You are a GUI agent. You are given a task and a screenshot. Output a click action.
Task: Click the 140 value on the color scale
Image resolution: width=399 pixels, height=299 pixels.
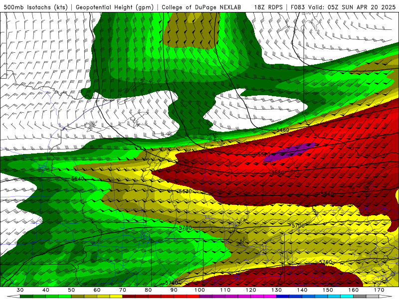[x=302, y=290]
